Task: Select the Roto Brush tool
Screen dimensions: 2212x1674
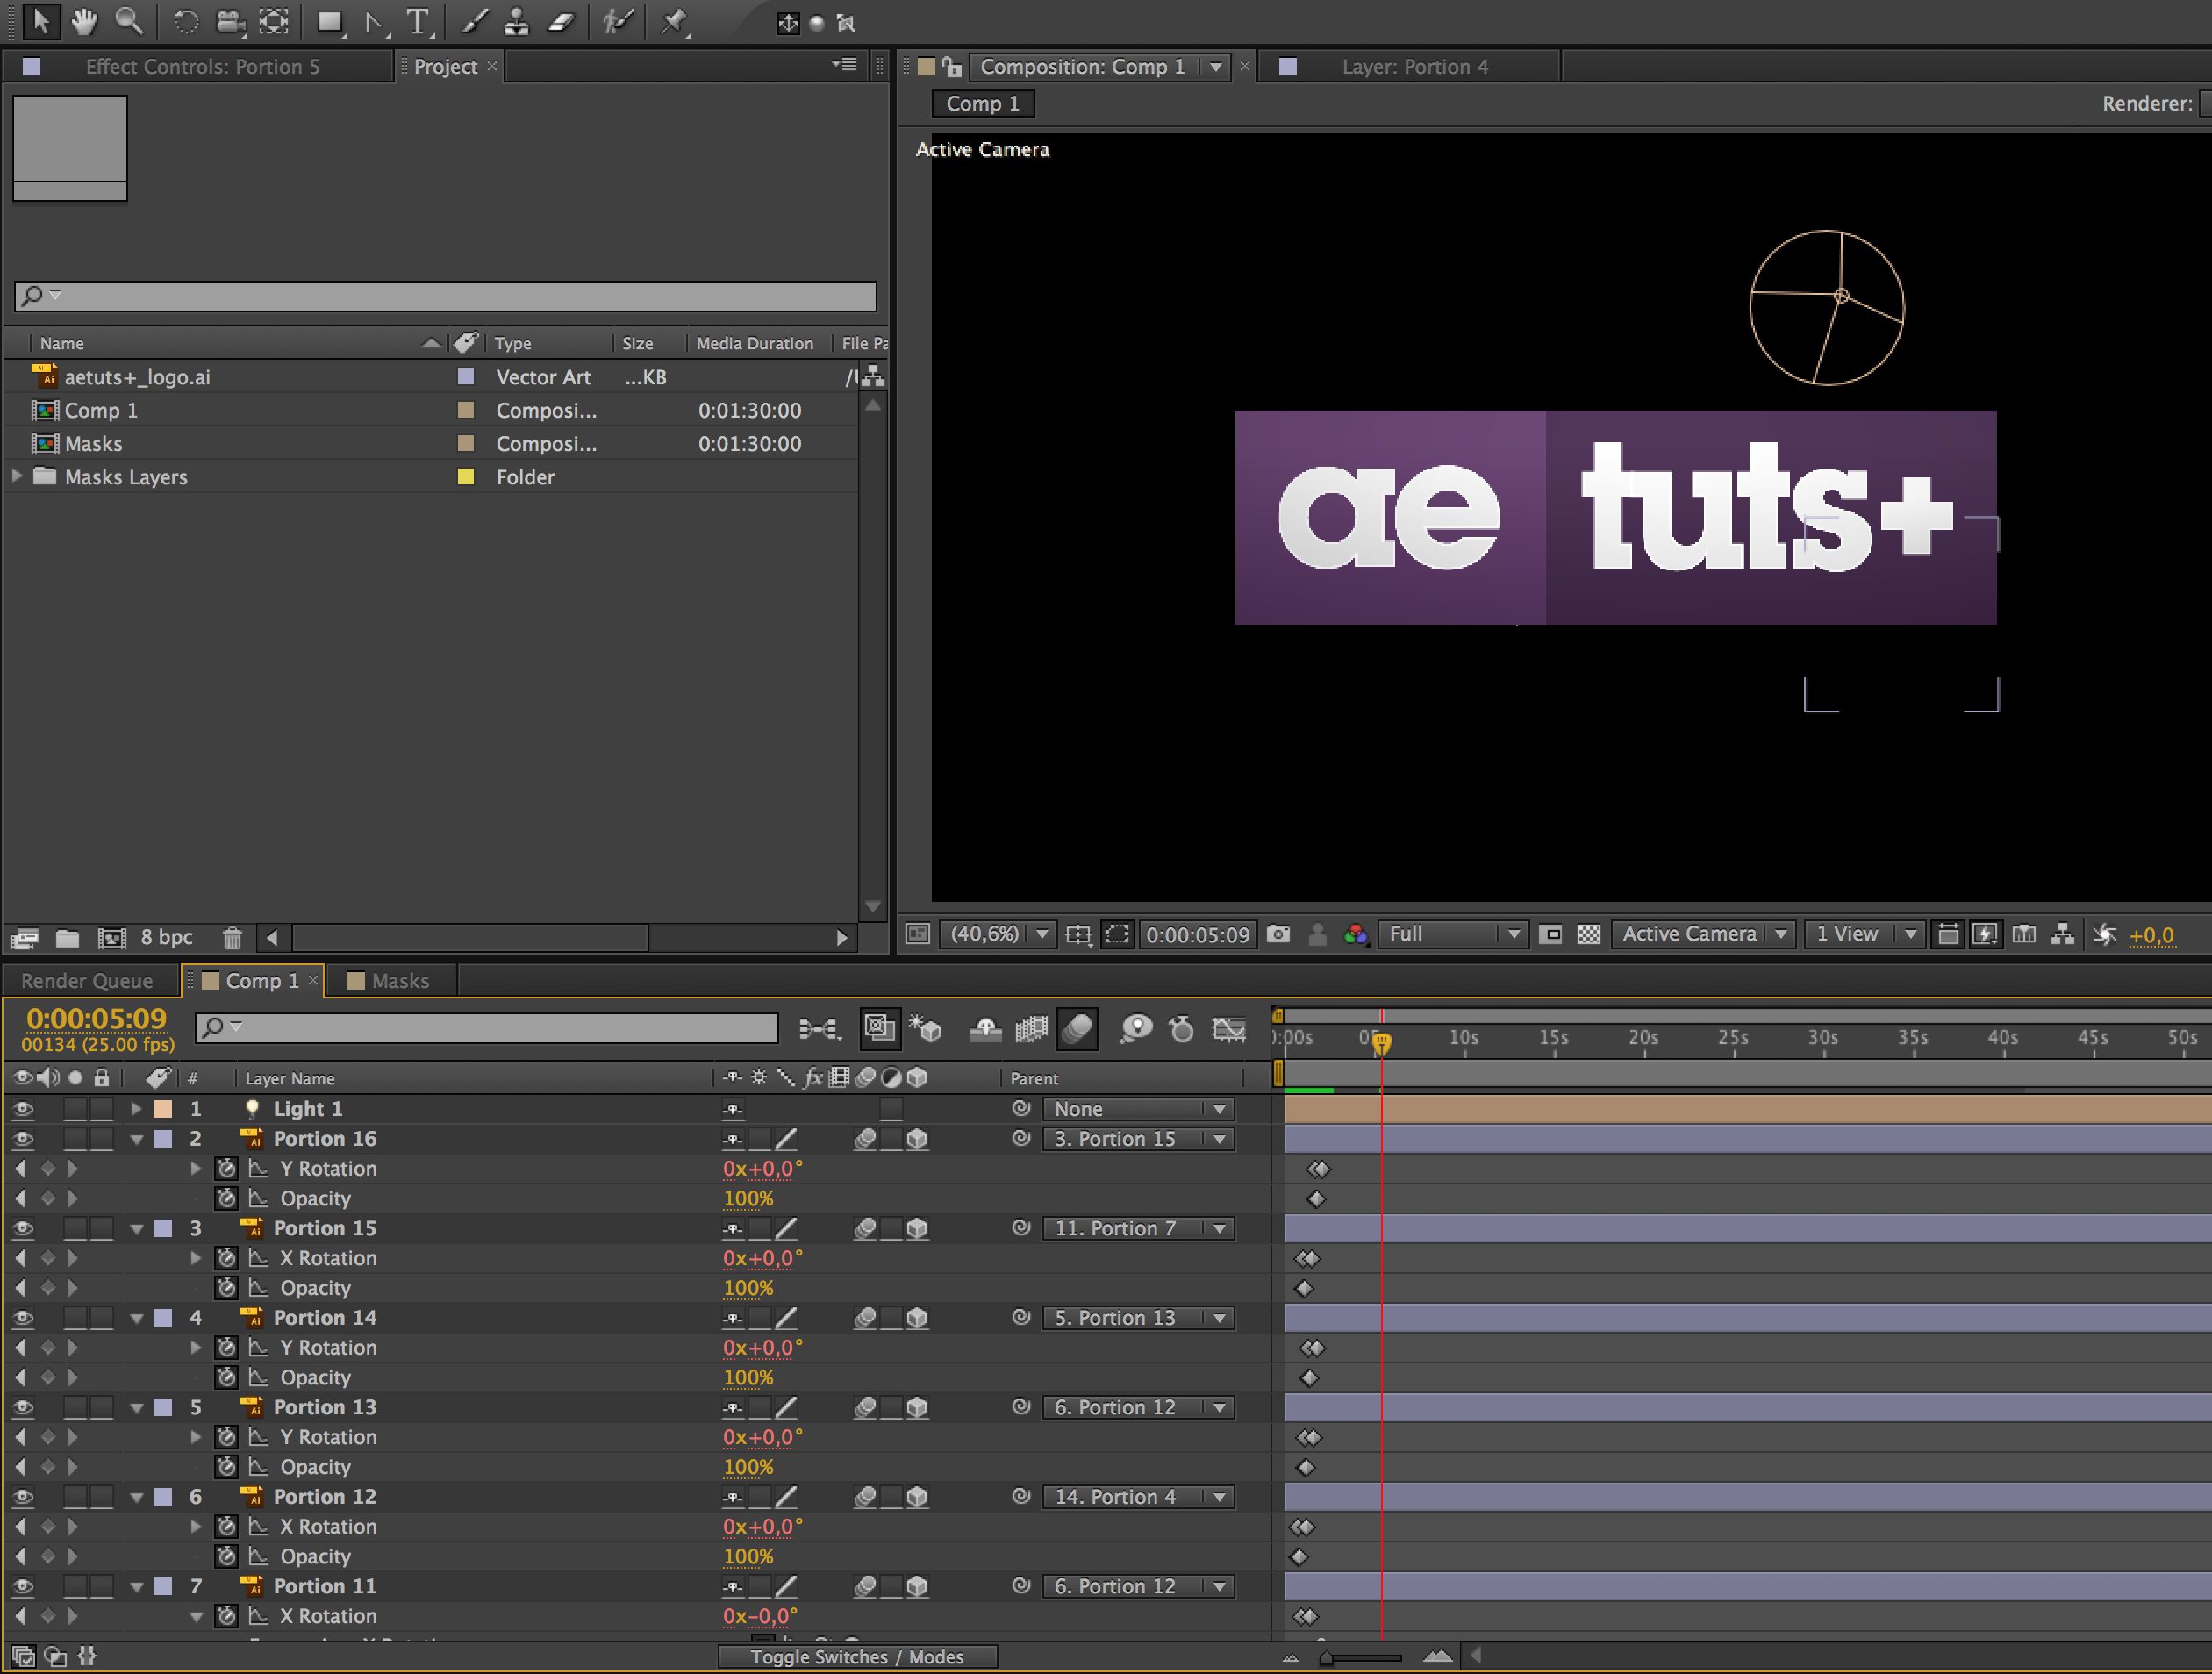Action: (x=617, y=21)
